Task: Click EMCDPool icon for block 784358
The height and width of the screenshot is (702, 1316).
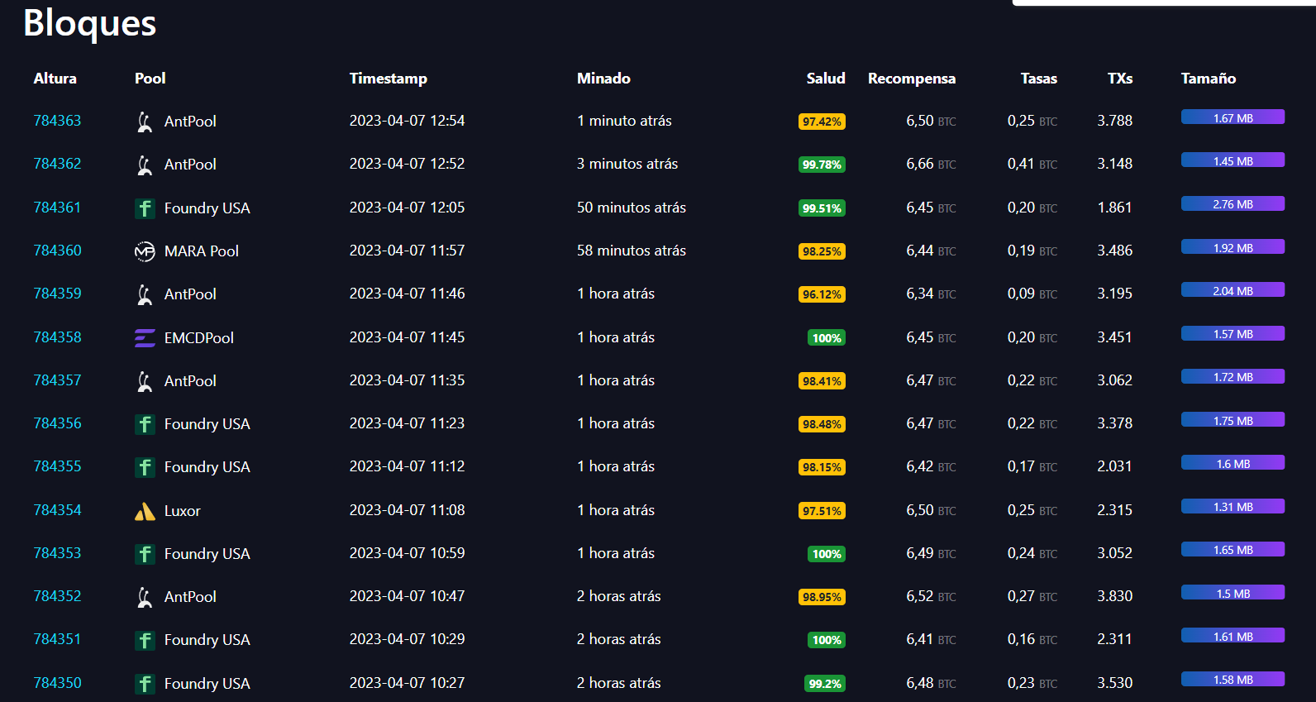Action: [145, 338]
